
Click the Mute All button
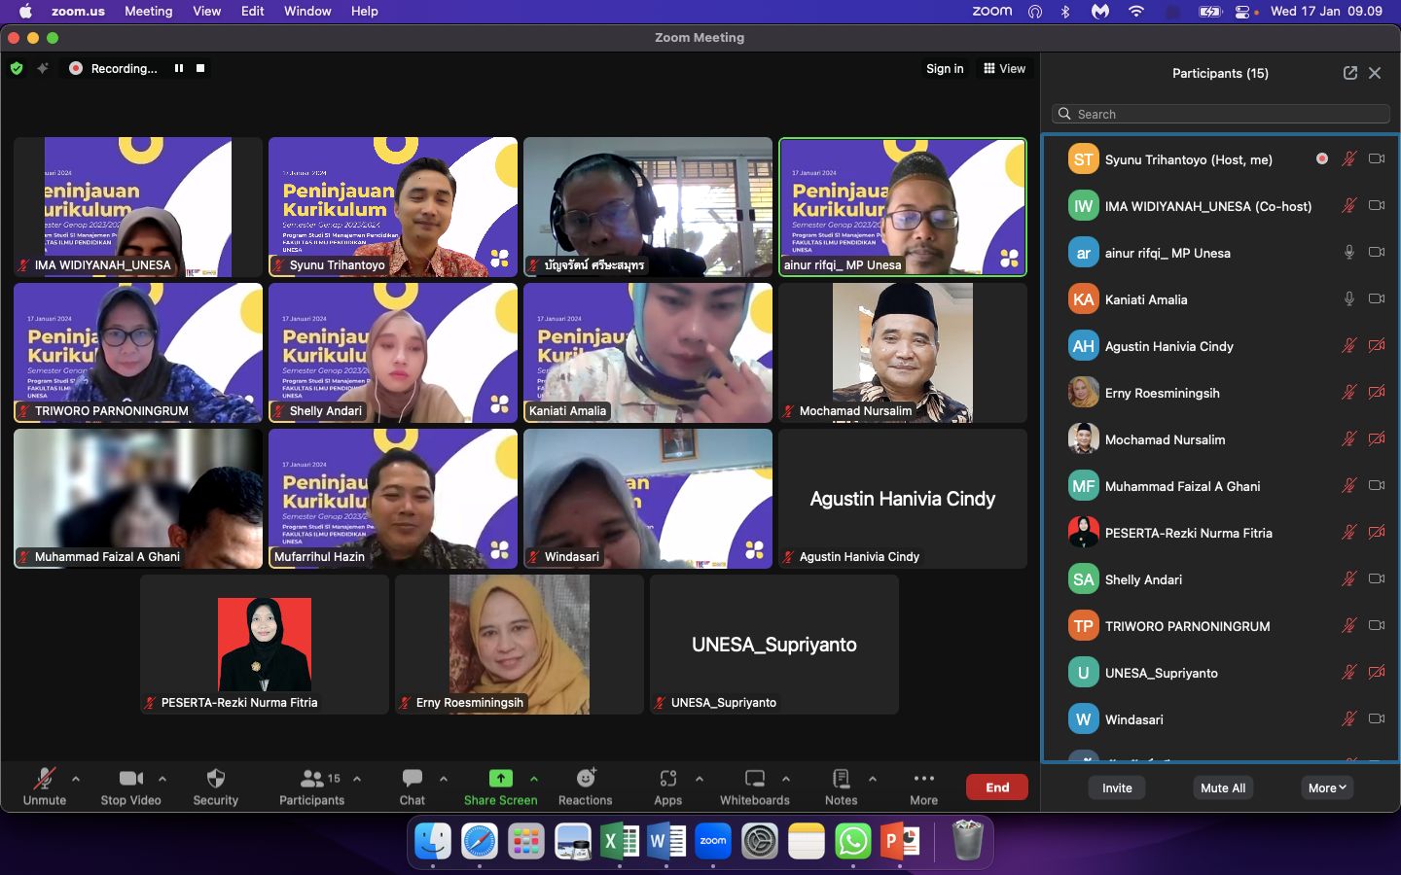click(1222, 787)
